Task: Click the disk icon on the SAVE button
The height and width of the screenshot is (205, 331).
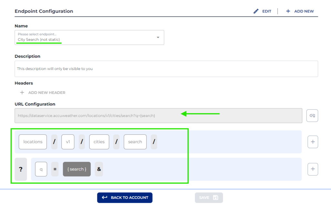Action: click(x=215, y=198)
